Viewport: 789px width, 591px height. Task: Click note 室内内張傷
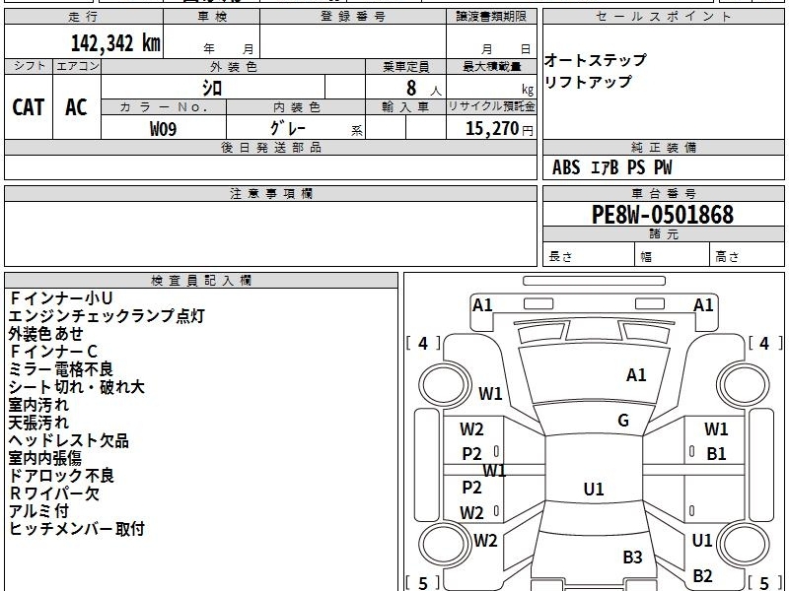pyautogui.click(x=44, y=458)
